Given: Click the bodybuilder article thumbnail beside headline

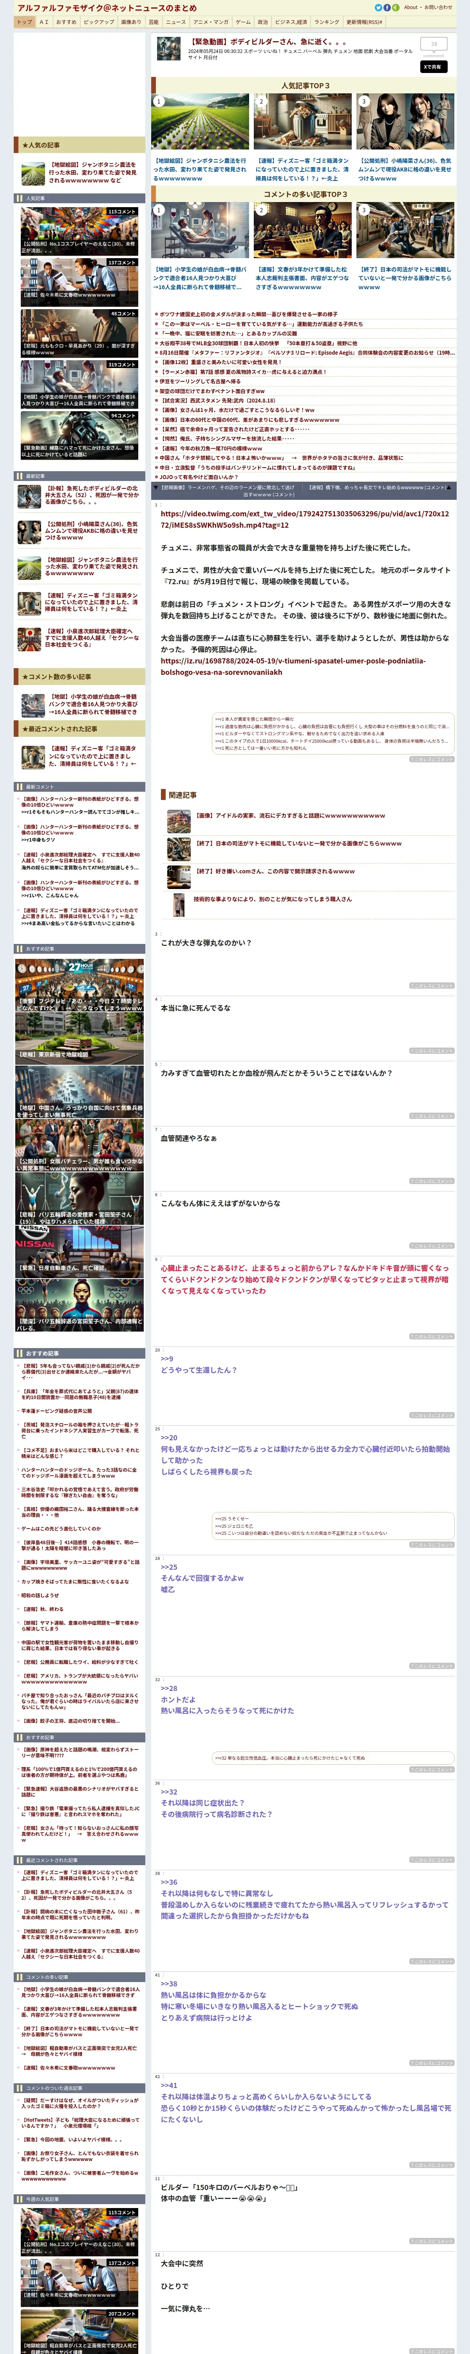Looking at the screenshot, I should coord(170,48).
